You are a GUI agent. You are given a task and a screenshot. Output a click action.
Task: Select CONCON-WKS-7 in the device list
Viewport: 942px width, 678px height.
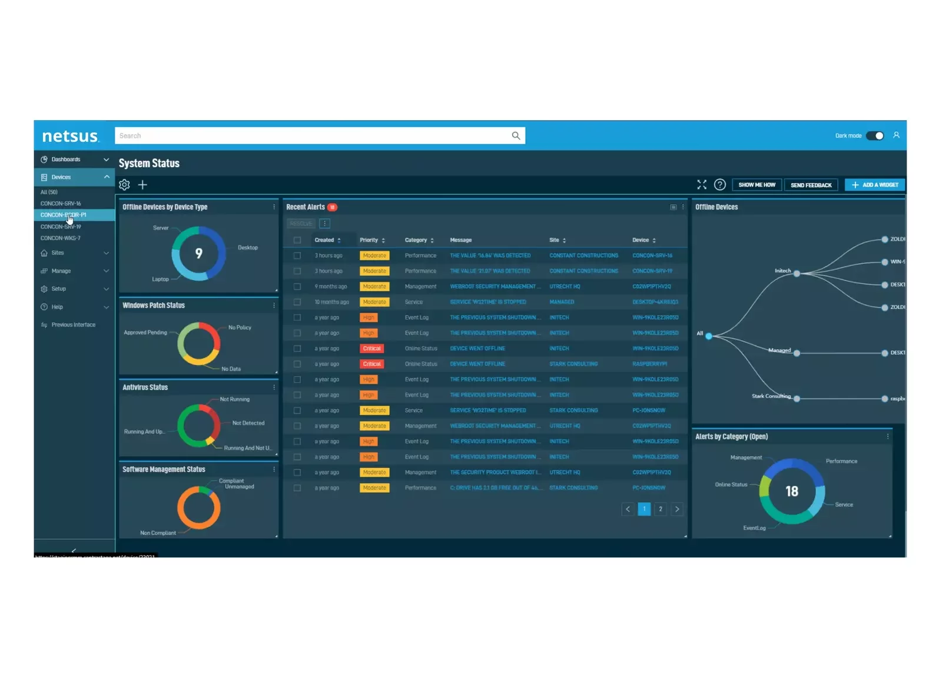[x=61, y=238]
